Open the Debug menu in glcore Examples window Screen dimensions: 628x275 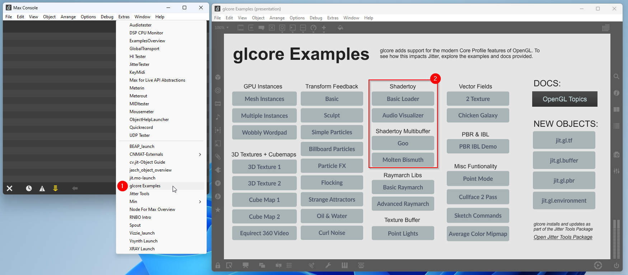pyautogui.click(x=316, y=18)
